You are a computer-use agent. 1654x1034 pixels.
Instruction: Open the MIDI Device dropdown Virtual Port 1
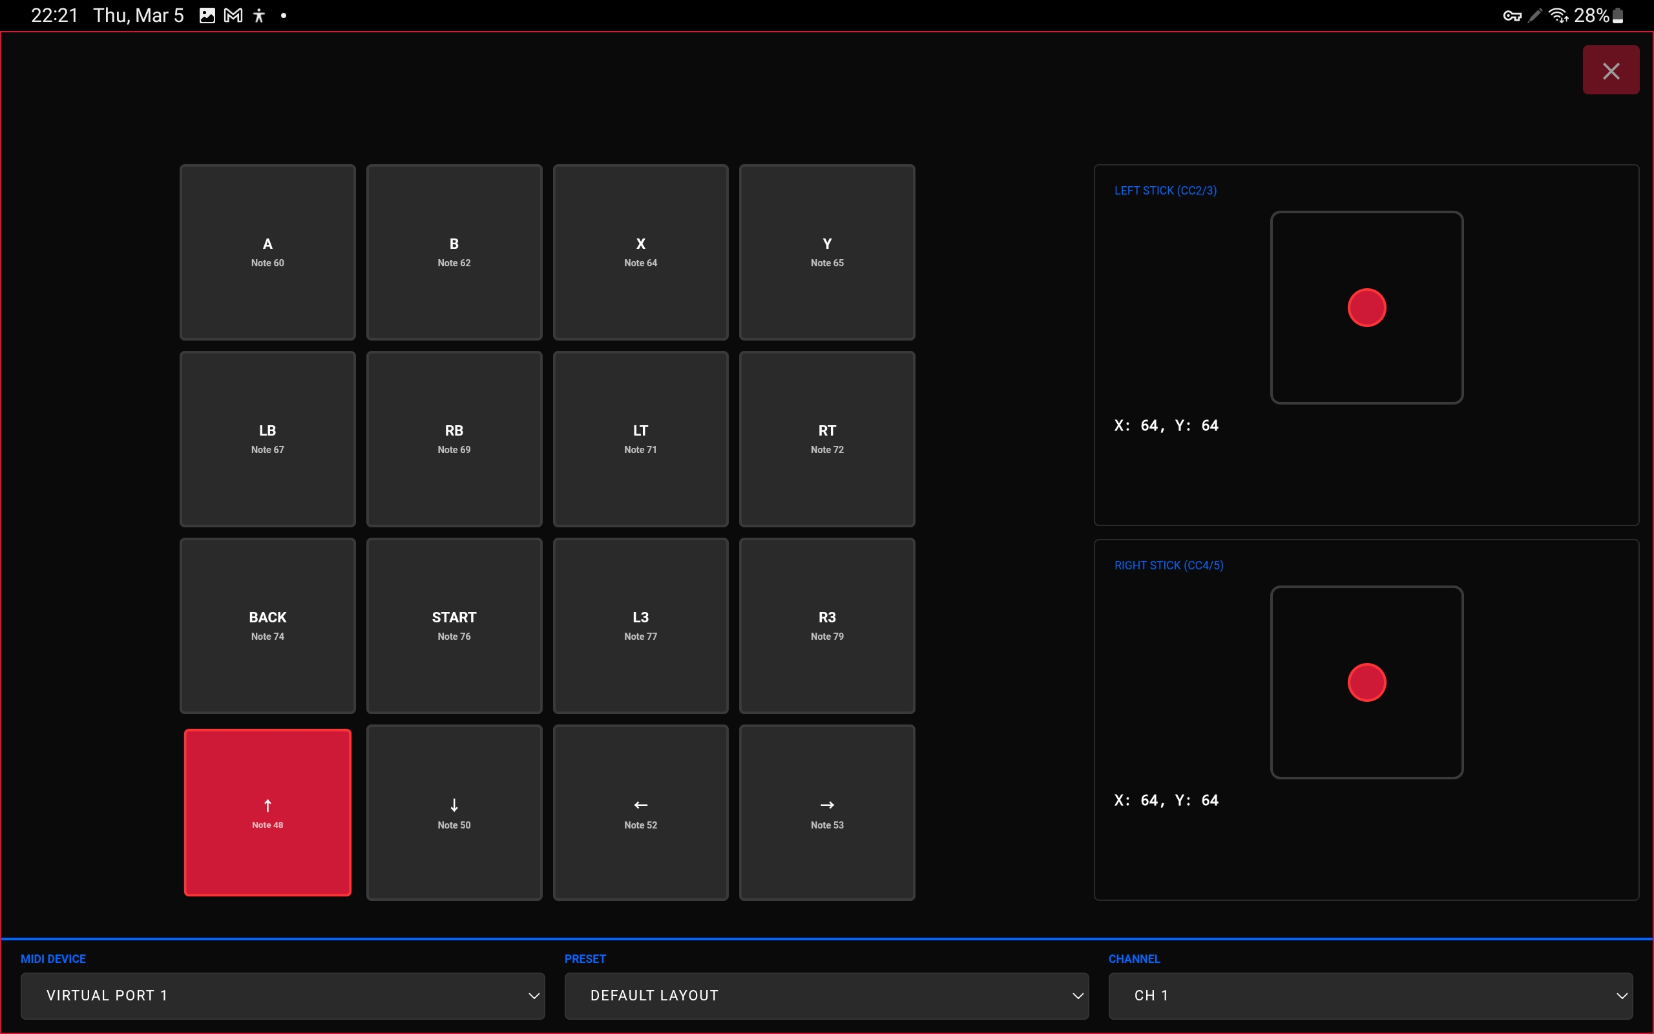282,996
